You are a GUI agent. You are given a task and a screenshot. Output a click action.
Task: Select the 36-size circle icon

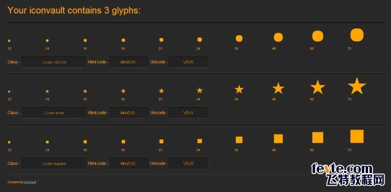(x=239, y=38)
